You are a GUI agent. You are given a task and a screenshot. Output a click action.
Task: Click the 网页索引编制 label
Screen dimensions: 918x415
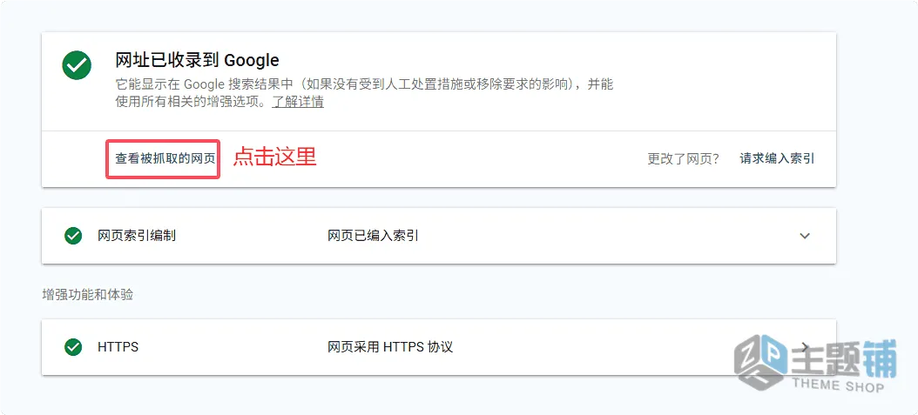point(137,236)
